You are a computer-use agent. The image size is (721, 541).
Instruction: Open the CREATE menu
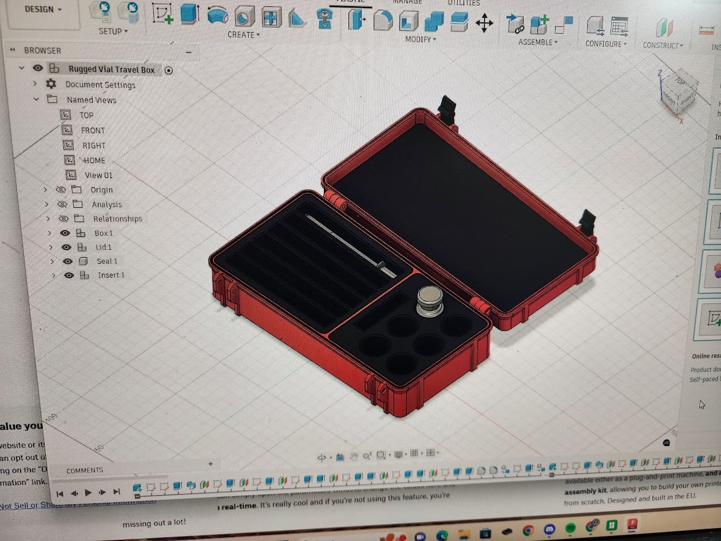click(244, 34)
